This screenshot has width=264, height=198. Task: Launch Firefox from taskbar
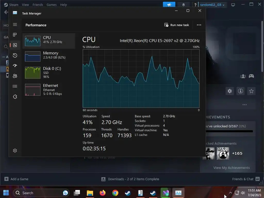(103, 193)
